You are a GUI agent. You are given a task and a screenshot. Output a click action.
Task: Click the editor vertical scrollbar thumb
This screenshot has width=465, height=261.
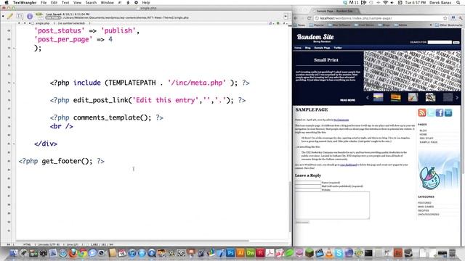(x=289, y=207)
